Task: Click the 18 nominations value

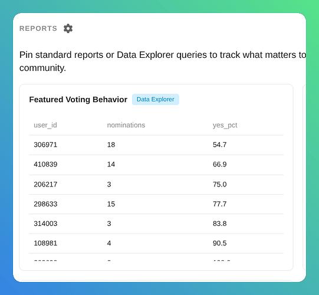Action: pyautogui.click(x=111, y=145)
